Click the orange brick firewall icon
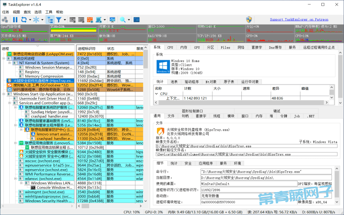The height and width of the screenshot is (215, 344). [x=90, y=20]
